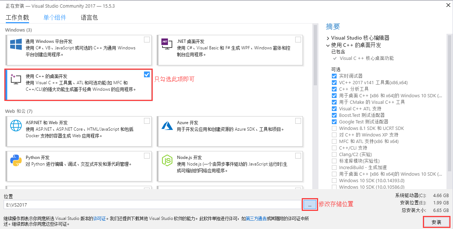
Task: Click the Node.js 开发 icon
Action: pyautogui.click(x=167, y=160)
